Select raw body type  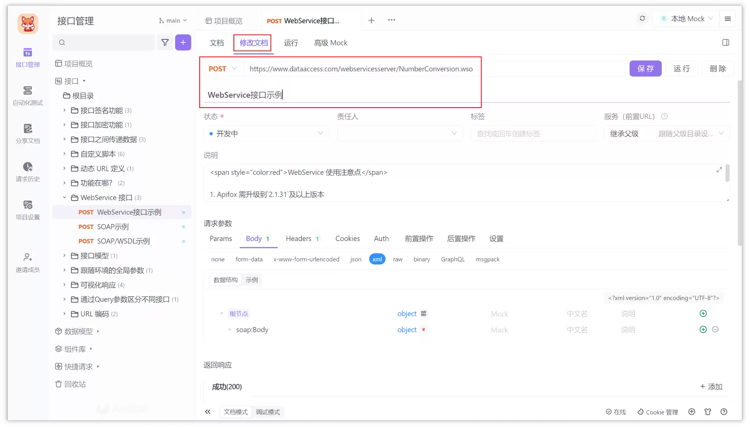click(398, 259)
